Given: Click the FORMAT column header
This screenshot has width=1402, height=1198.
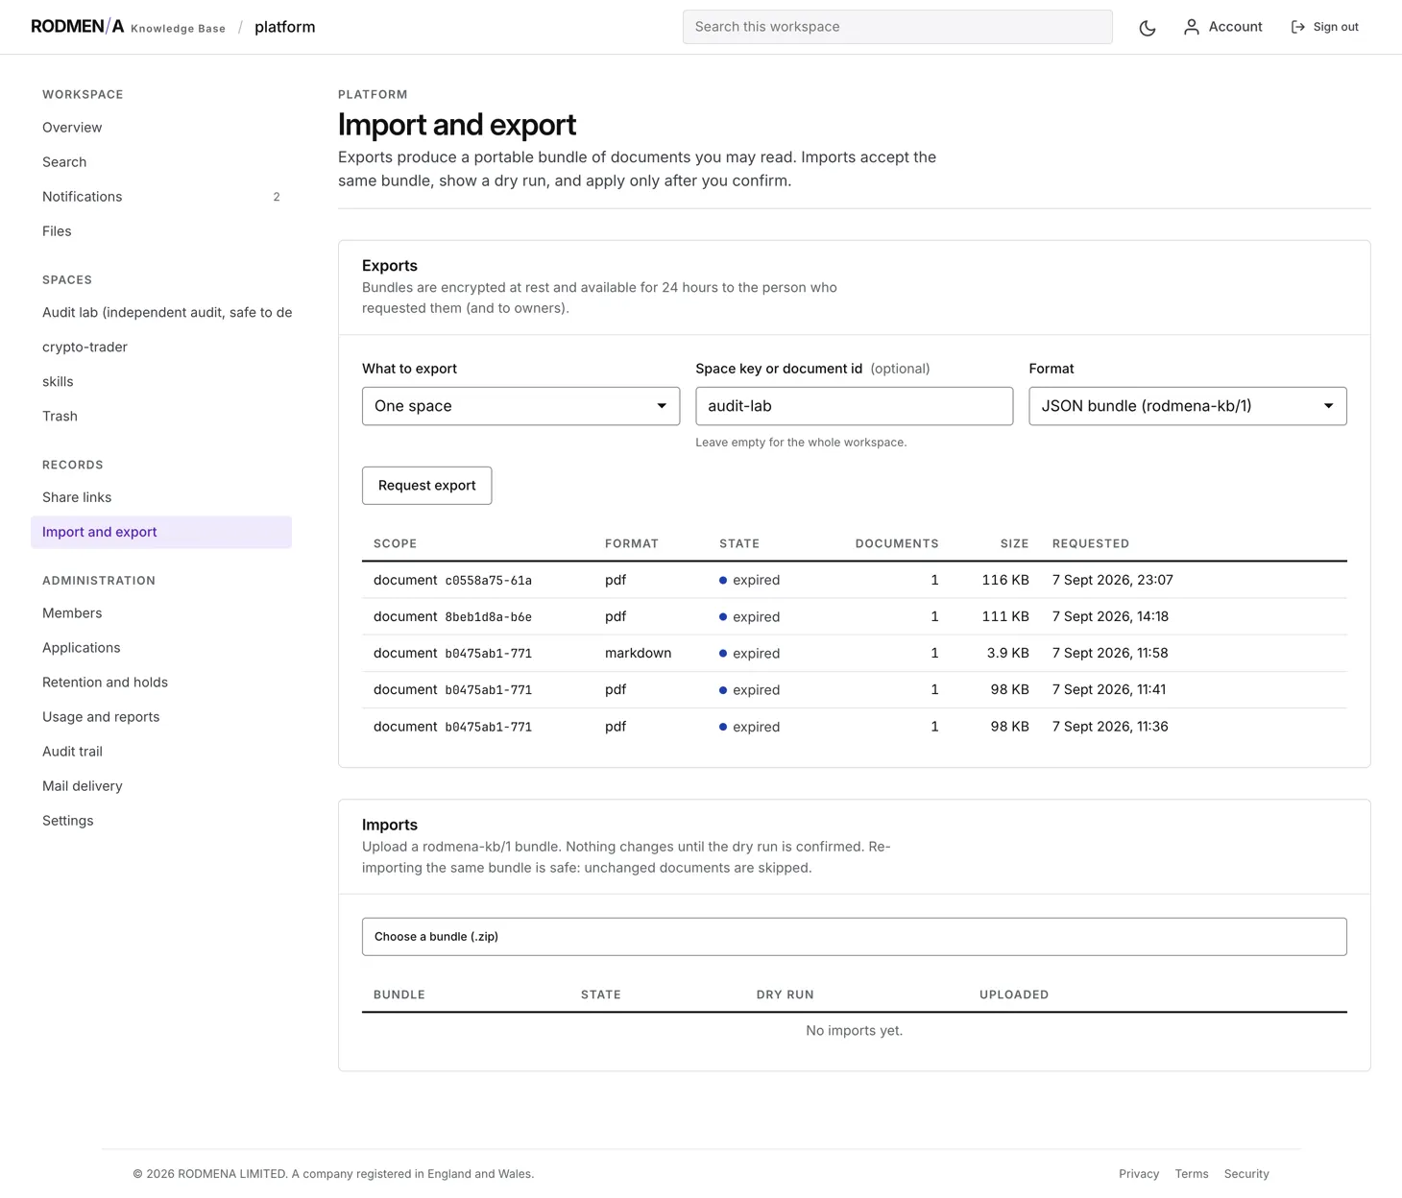Looking at the screenshot, I should (632, 543).
